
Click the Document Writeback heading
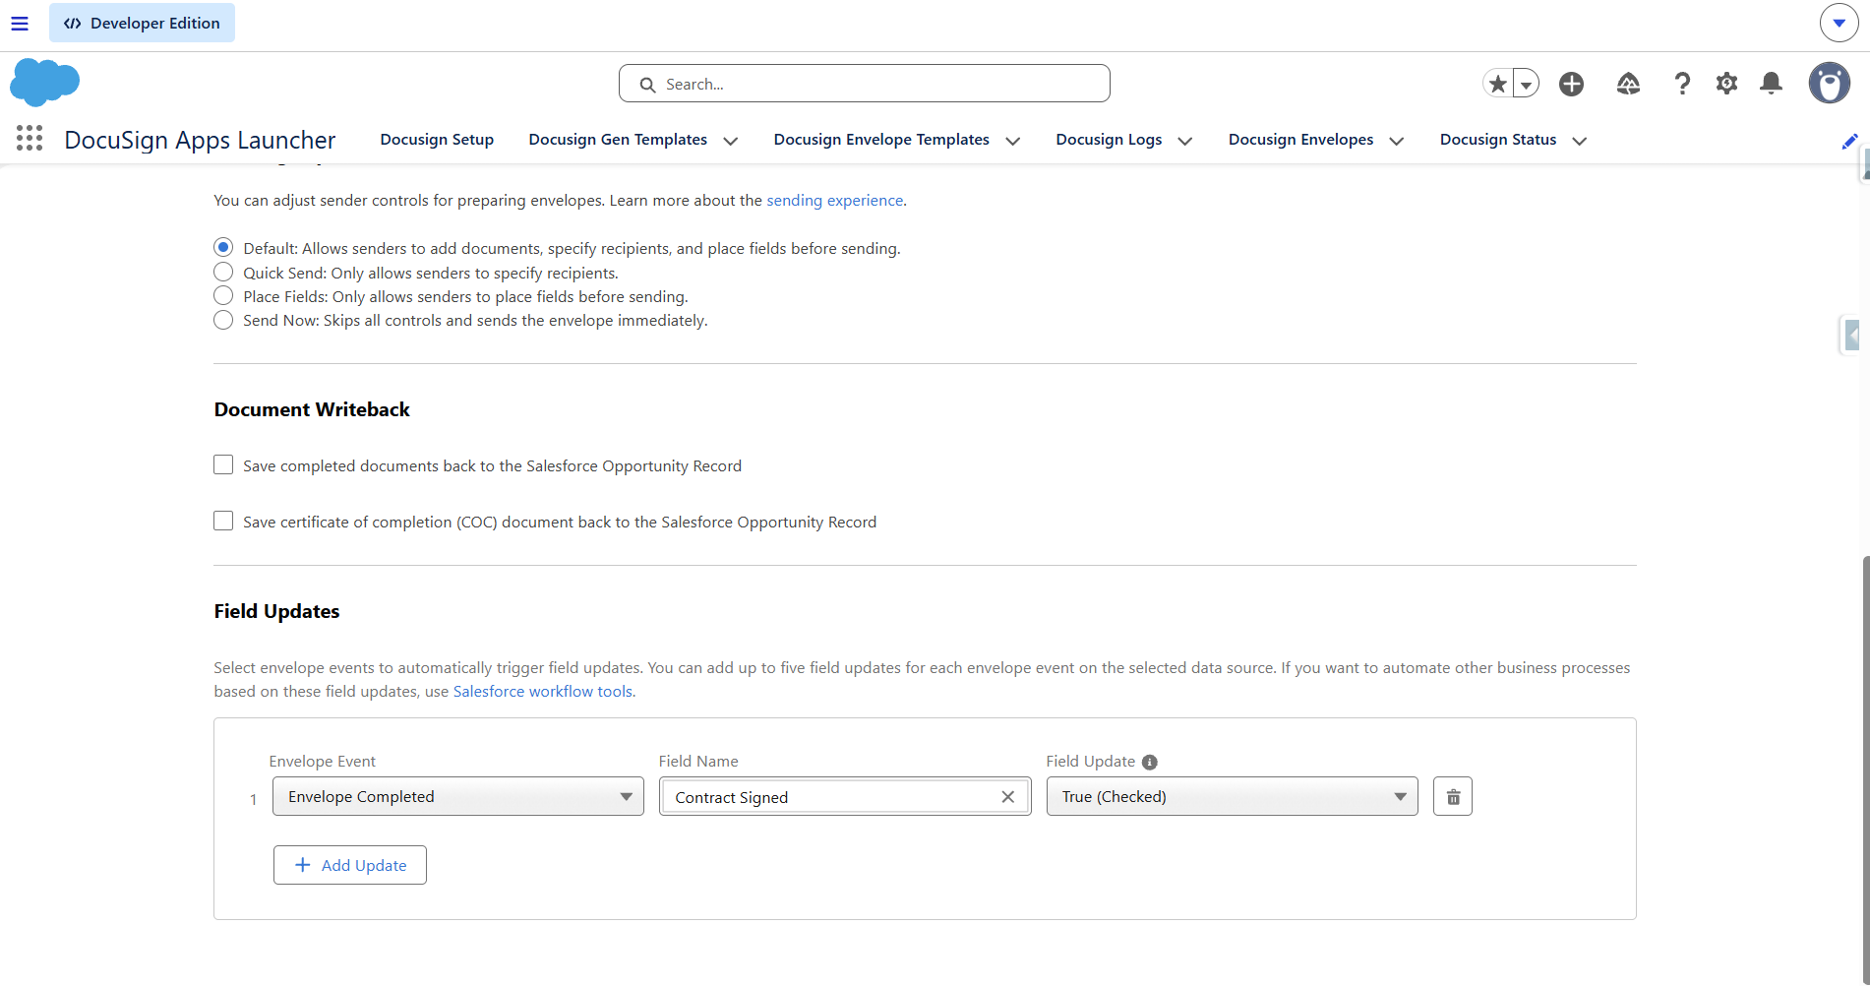(312, 409)
